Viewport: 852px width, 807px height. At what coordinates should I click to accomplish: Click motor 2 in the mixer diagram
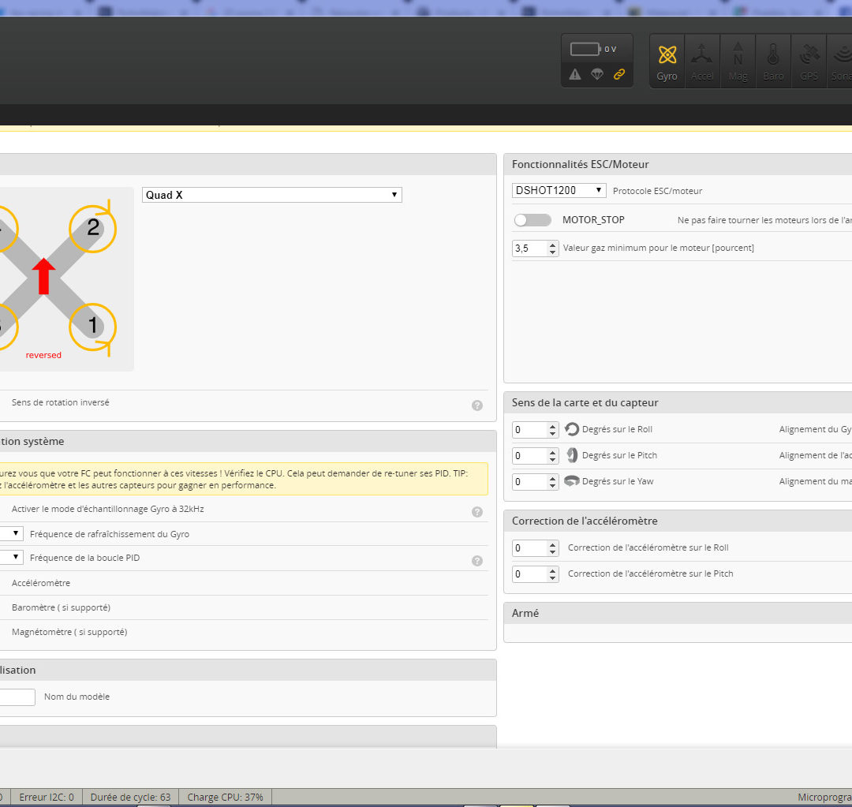(x=93, y=228)
